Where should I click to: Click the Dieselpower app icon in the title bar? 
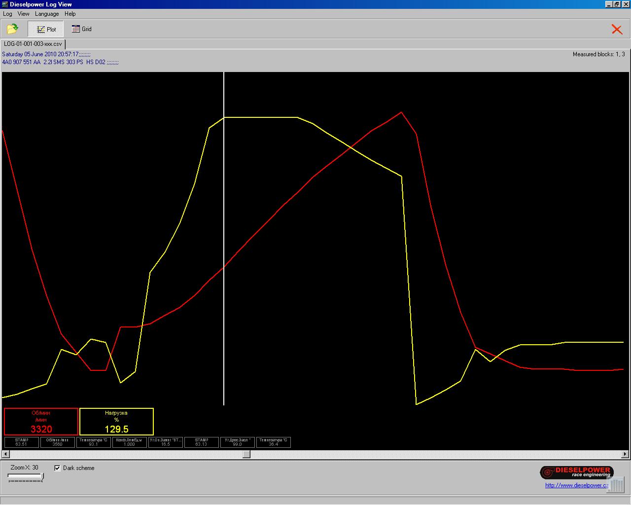point(5,4)
